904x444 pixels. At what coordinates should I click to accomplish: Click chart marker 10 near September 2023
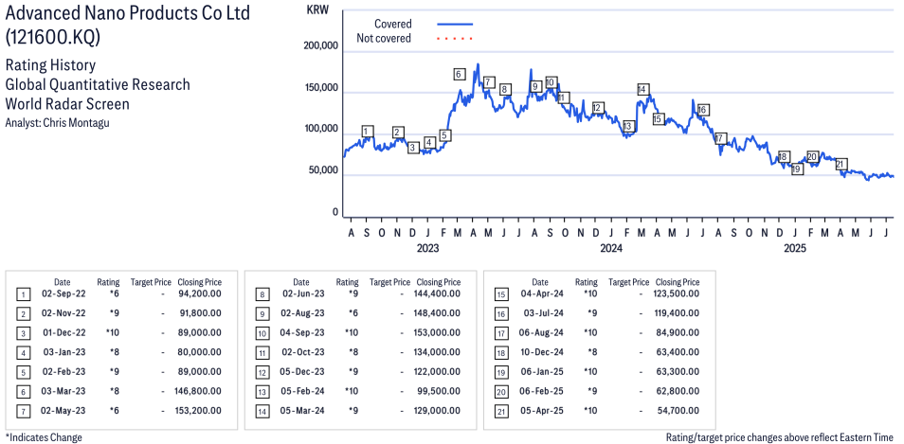(551, 81)
